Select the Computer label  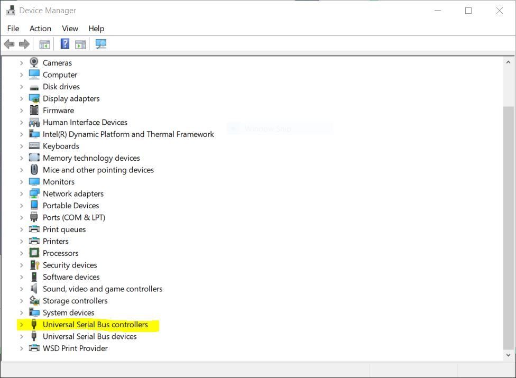[x=60, y=75]
